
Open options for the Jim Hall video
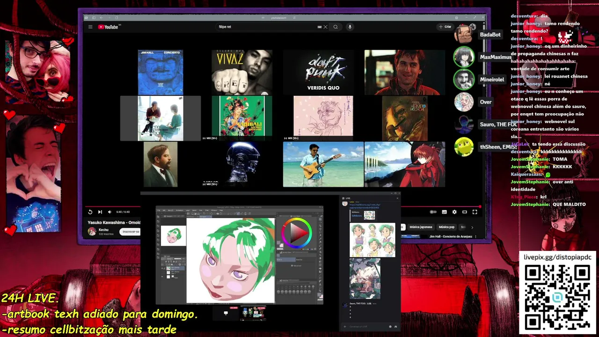tap(476, 236)
